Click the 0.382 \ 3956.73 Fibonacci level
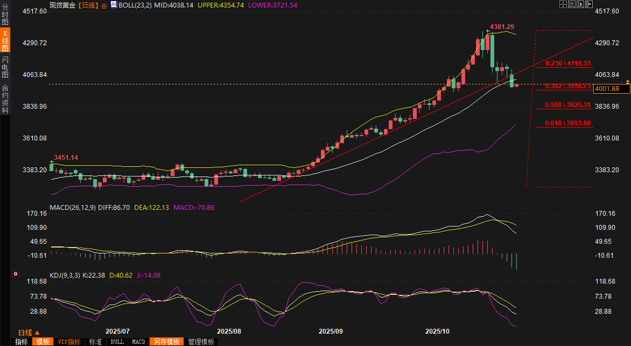631x346 pixels. (568, 86)
